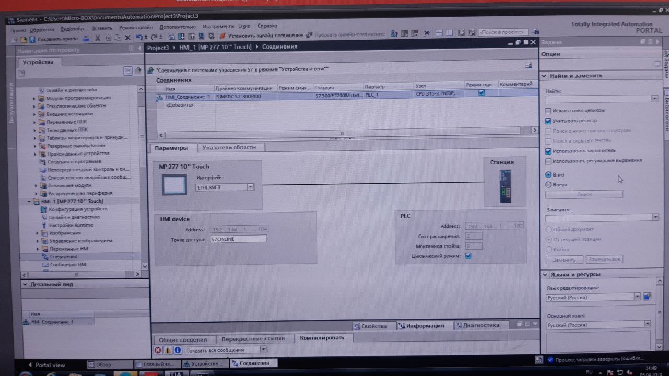Screen dimensions: 669x376
Task: Toggle the Циклический режим checkbox
Action: pos(468,256)
